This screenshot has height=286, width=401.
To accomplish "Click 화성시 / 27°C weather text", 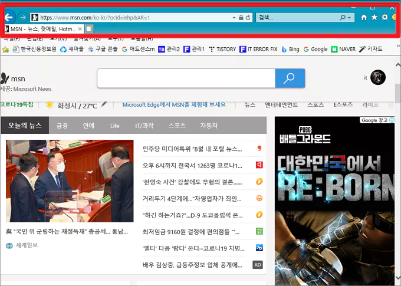I will [x=77, y=106].
